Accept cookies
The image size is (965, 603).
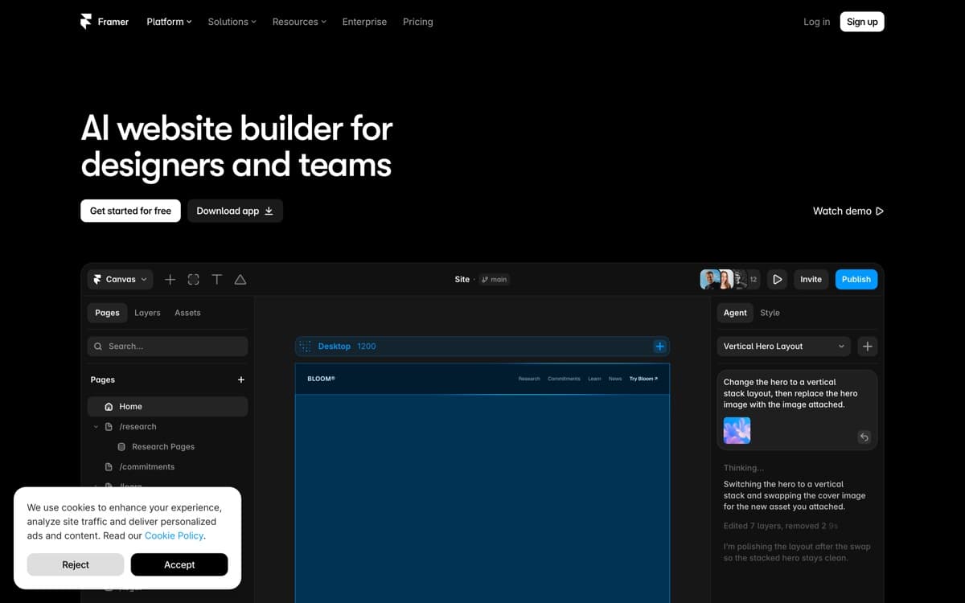pyautogui.click(x=179, y=564)
